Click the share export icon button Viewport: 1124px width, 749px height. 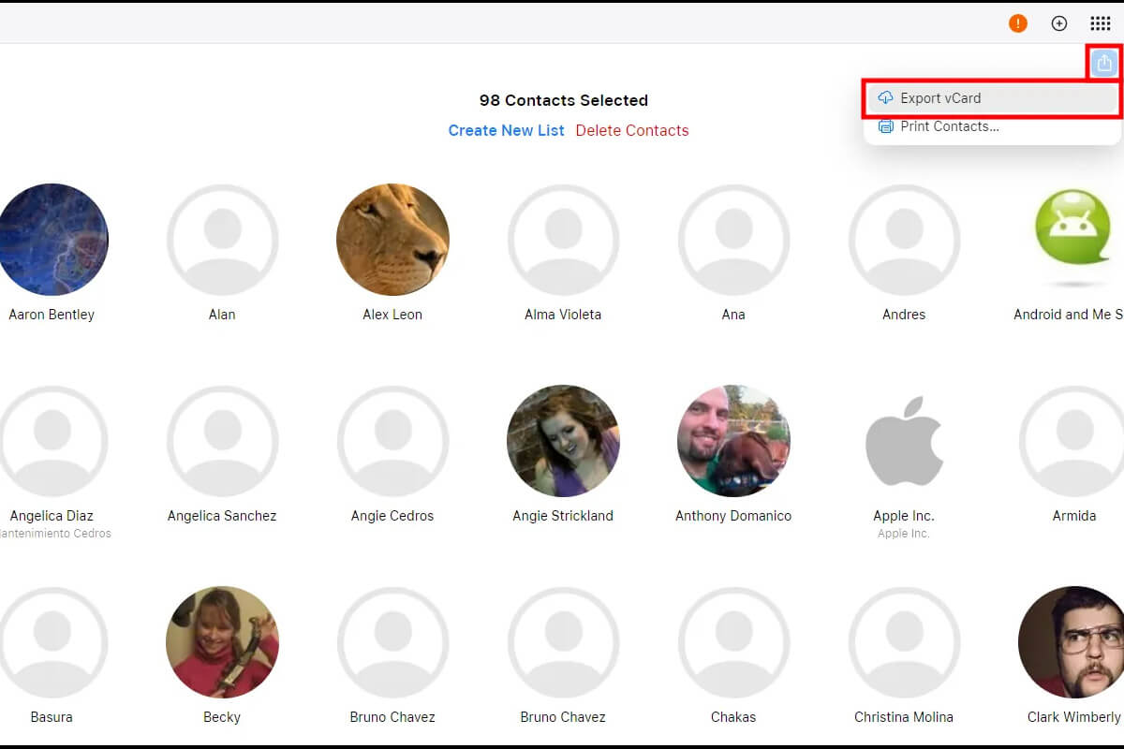coord(1104,64)
